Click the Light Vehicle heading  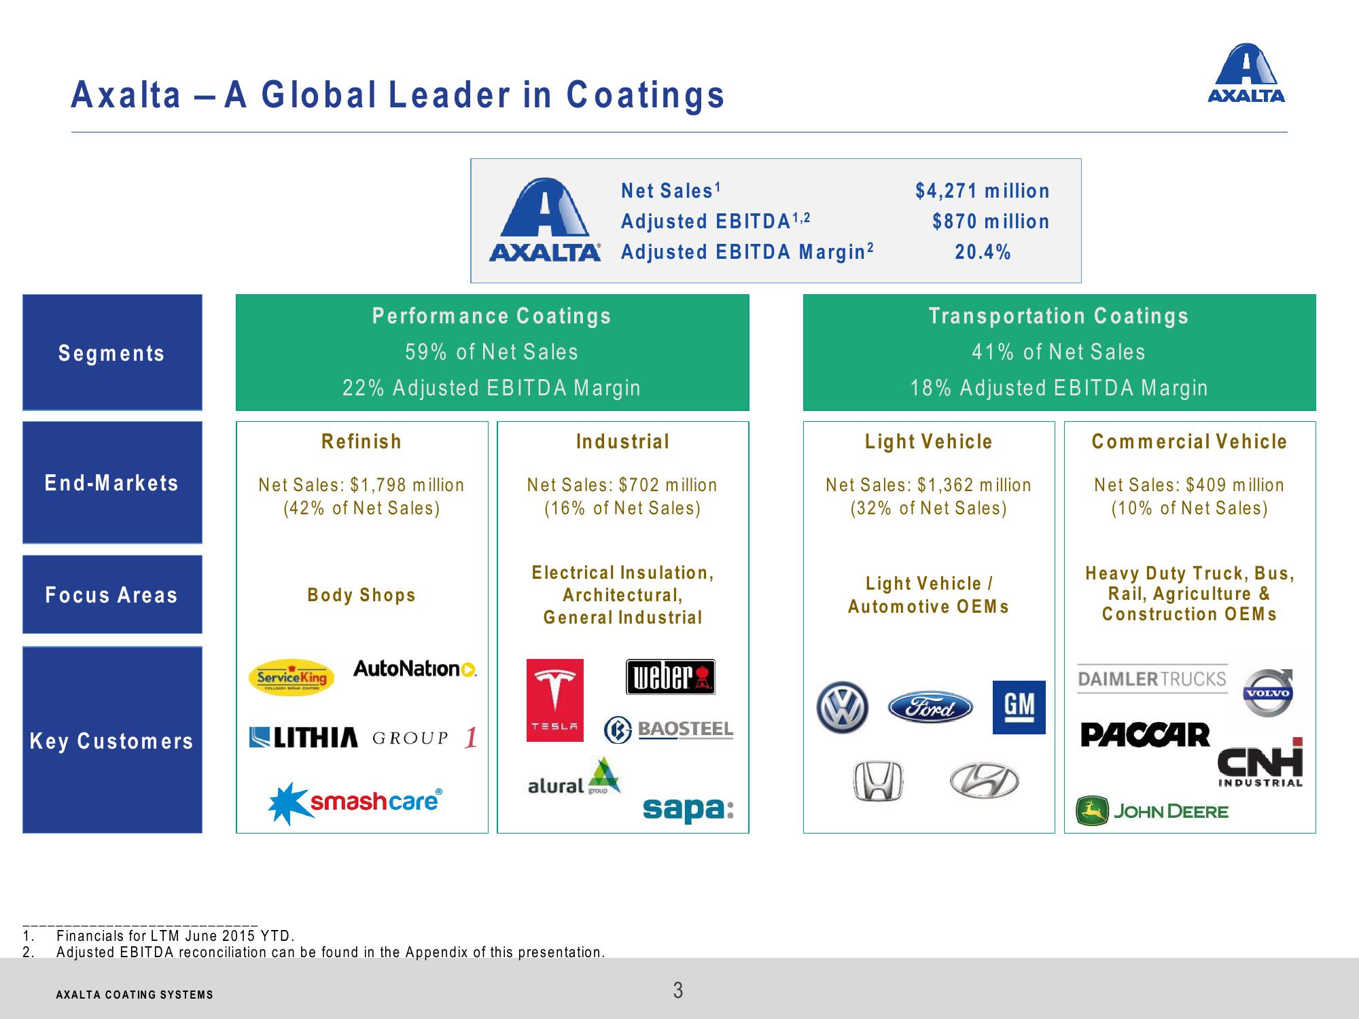pos(928,442)
